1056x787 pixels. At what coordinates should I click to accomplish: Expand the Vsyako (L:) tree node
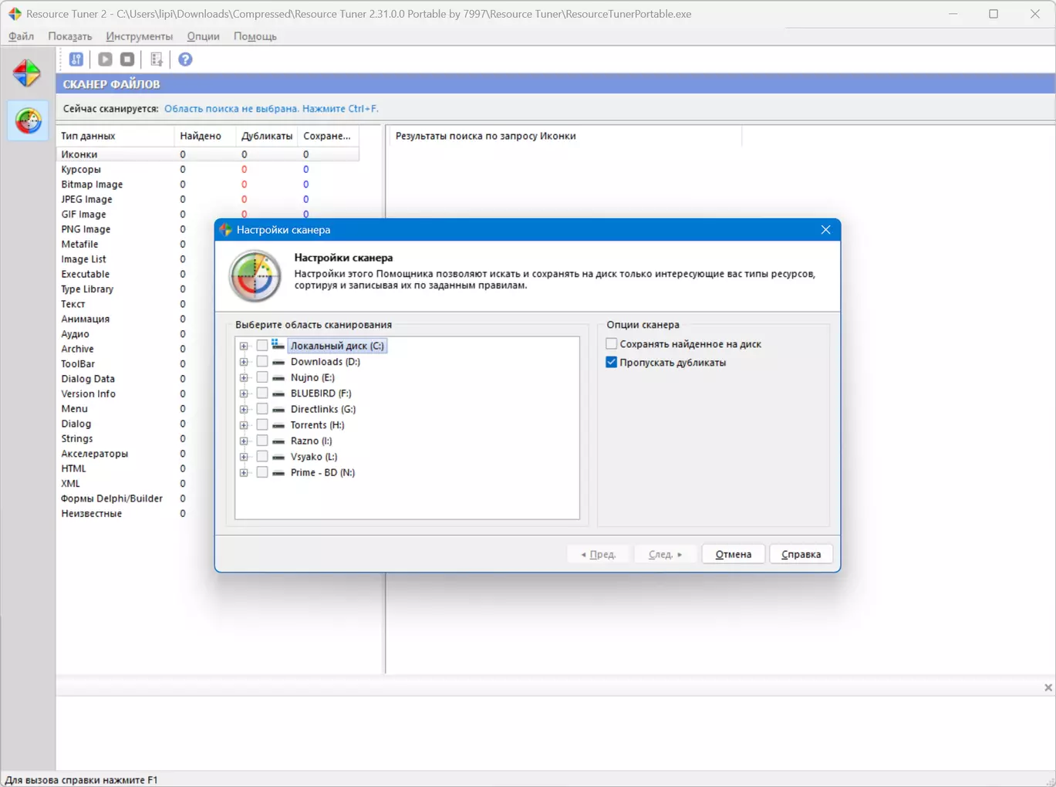[244, 457]
